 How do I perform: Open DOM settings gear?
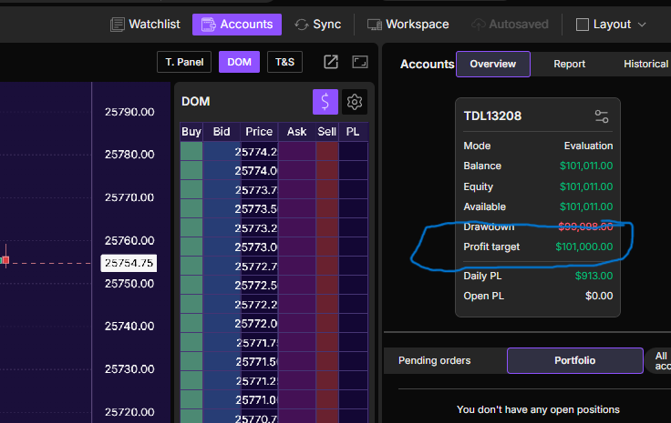(x=355, y=102)
